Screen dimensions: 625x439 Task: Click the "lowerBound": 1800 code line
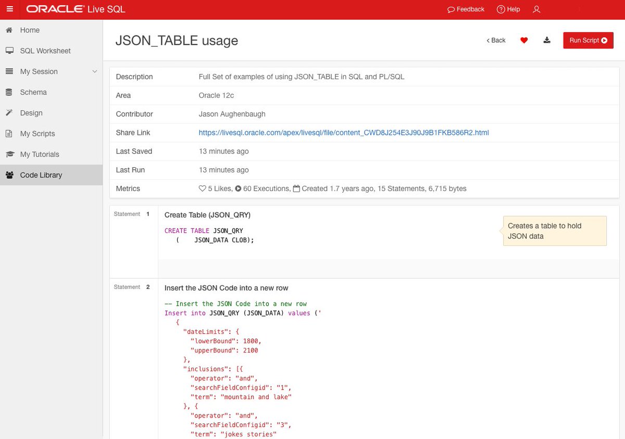226,341
